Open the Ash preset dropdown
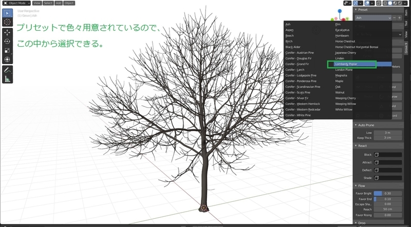The width and height of the screenshot is (411, 227). (x=373, y=18)
